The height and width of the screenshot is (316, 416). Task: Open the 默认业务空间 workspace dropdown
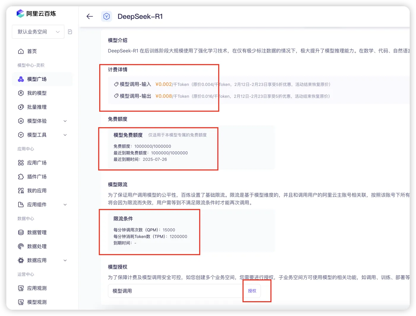tap(38, 32)
